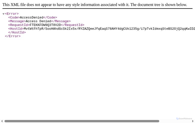Viewport: 195px width, 123px height.
Task: Collapse the Error node triangle
Action: tap(3, 14)
